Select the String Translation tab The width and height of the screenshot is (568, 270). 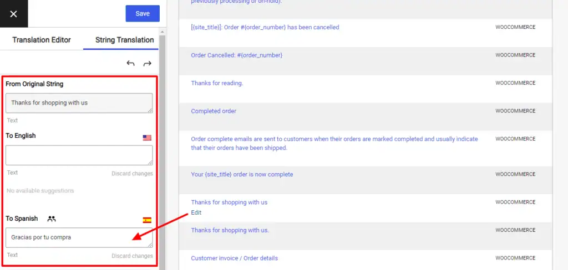(x=124, y=40)
